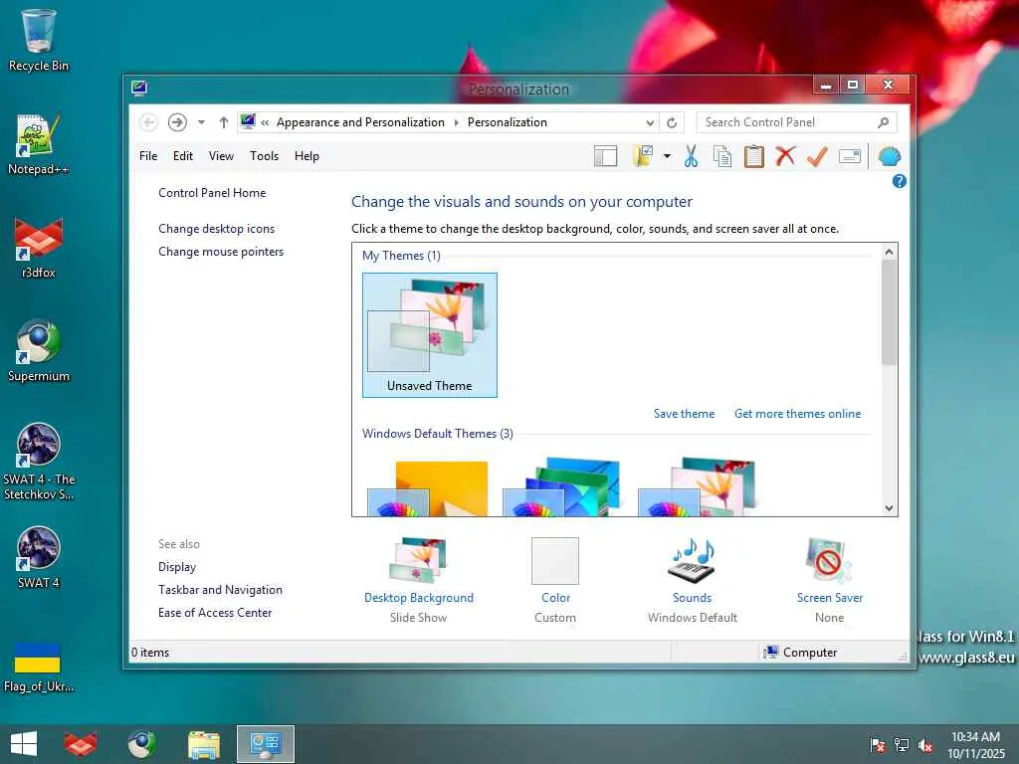Click the Search Control Panel field
The image size is (1019, 764).
point(797,122)
